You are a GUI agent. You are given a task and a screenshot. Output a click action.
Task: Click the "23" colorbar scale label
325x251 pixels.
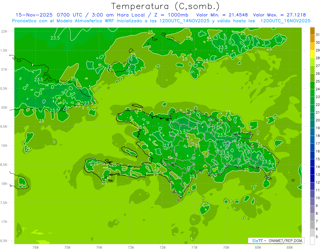click(318, 97)
